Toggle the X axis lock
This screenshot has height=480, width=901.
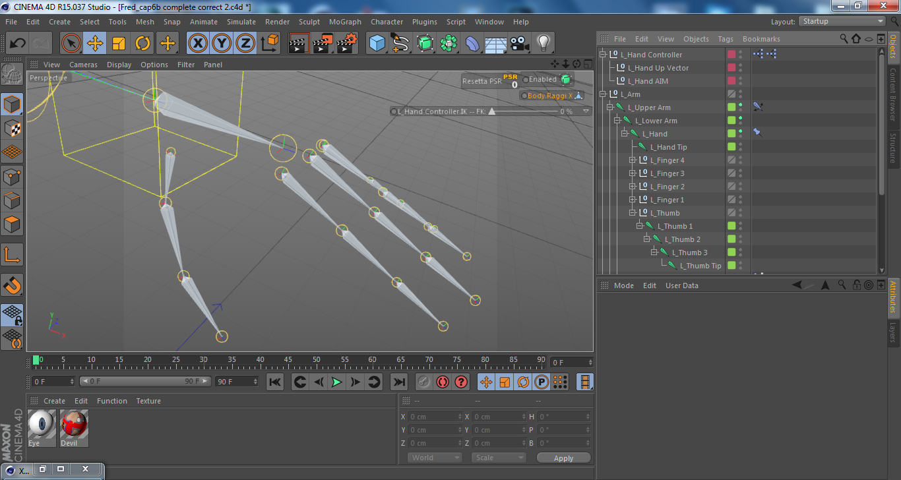(198, 44)
